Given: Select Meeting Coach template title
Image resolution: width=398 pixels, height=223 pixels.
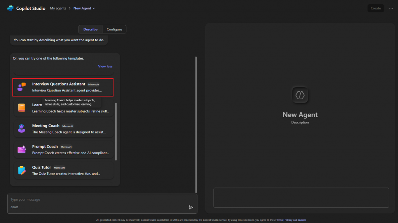Looking at the screenshot, I should point(46,126).
